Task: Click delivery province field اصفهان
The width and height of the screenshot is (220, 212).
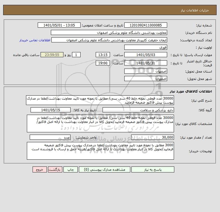Action: (146, 71)
